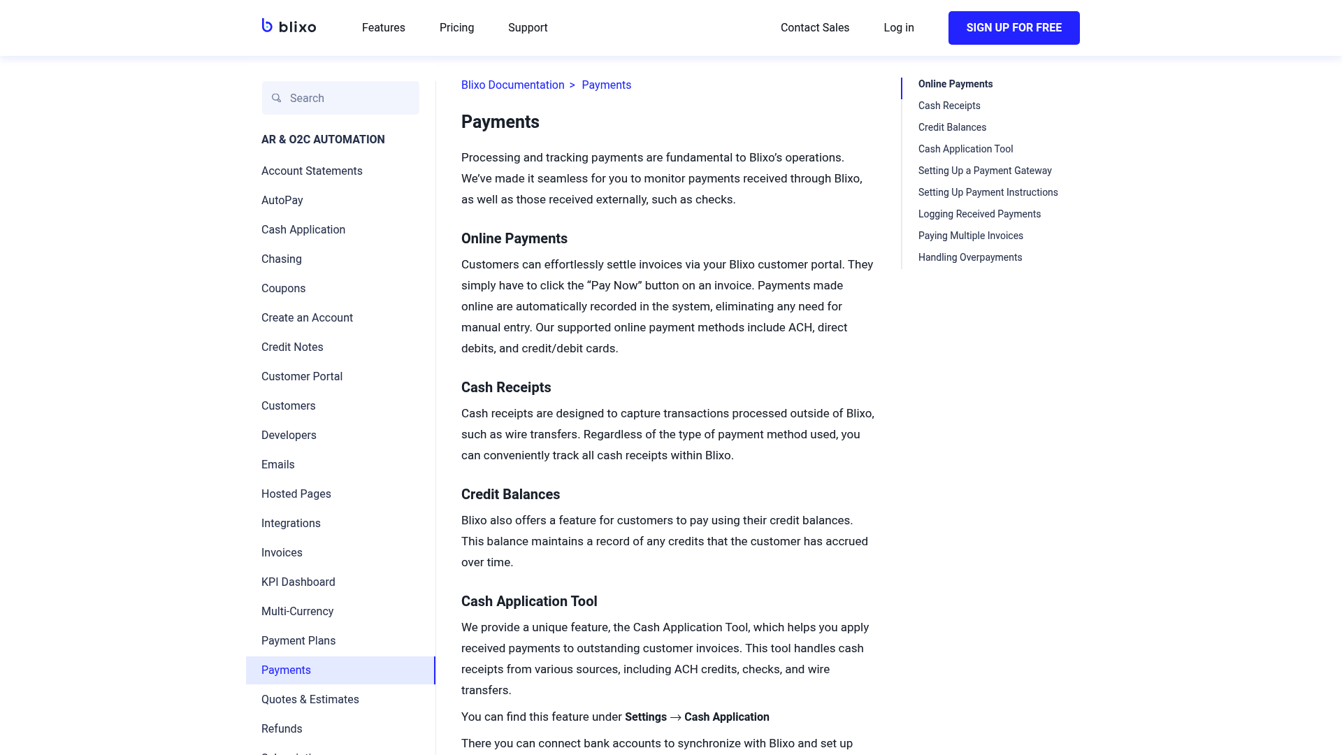The width and height of the screenshot is (1342, 755).
Task: Click the Payments breadcrumb
Action: (x=606, y=85)
